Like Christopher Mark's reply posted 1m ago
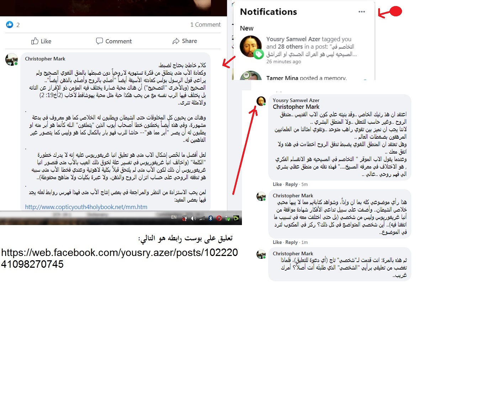Viewport: 486px width, 416px height. point(277,242)
